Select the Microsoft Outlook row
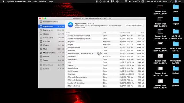The image size is (184, 103). 106,80
